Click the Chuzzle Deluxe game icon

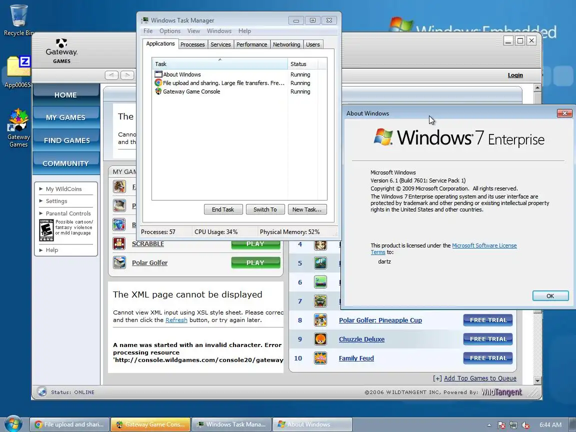click(320, 339)
